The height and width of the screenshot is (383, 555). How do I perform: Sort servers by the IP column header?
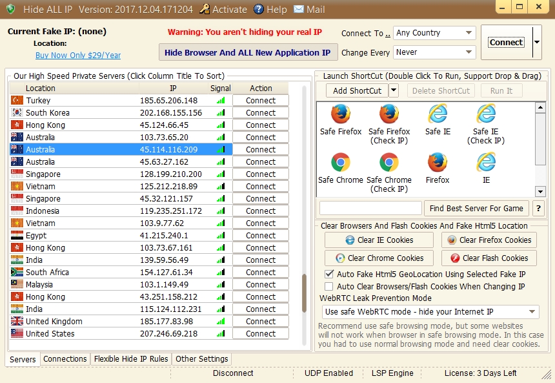[x=174, y=88]
